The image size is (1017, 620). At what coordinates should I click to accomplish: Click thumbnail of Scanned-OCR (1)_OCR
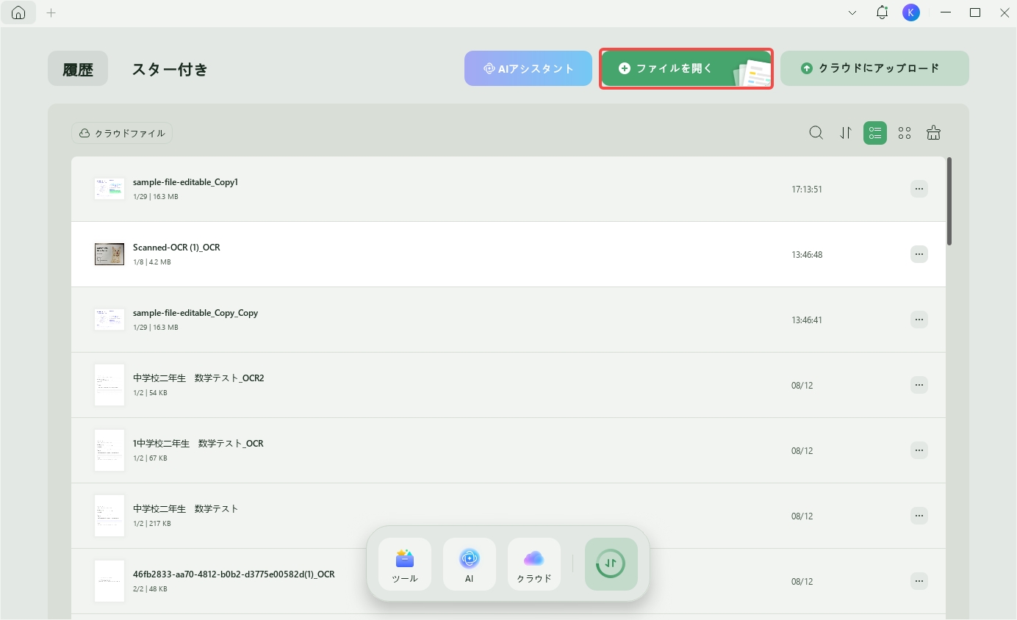coord(109,254)
